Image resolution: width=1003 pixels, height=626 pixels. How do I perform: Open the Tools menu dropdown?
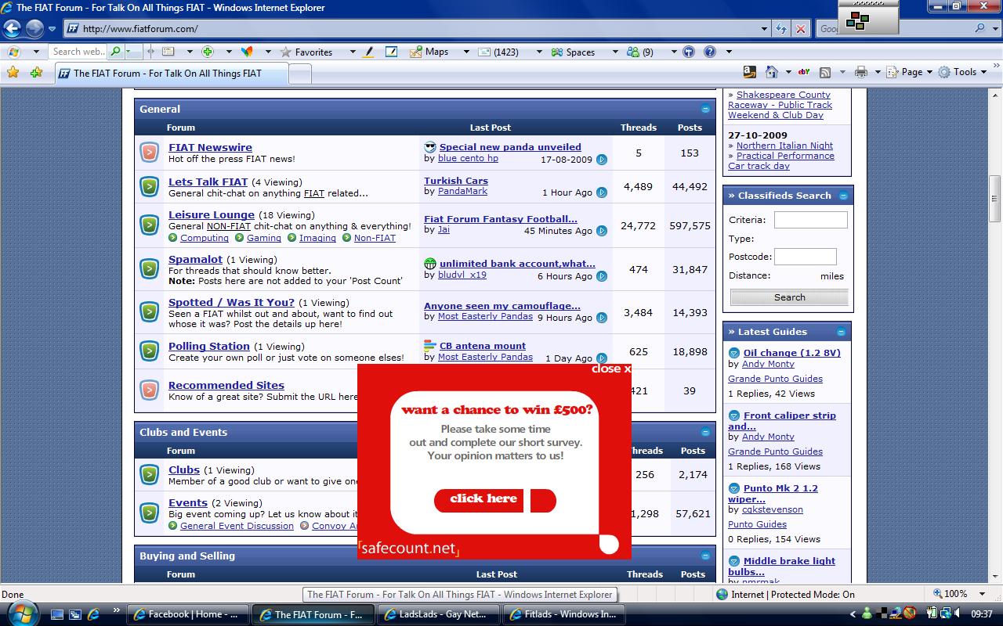pyautogui.click(x=963, y=72)
